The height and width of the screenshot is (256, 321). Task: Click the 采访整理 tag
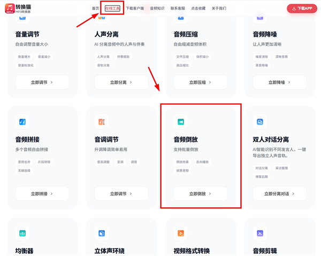pos(282,168)
